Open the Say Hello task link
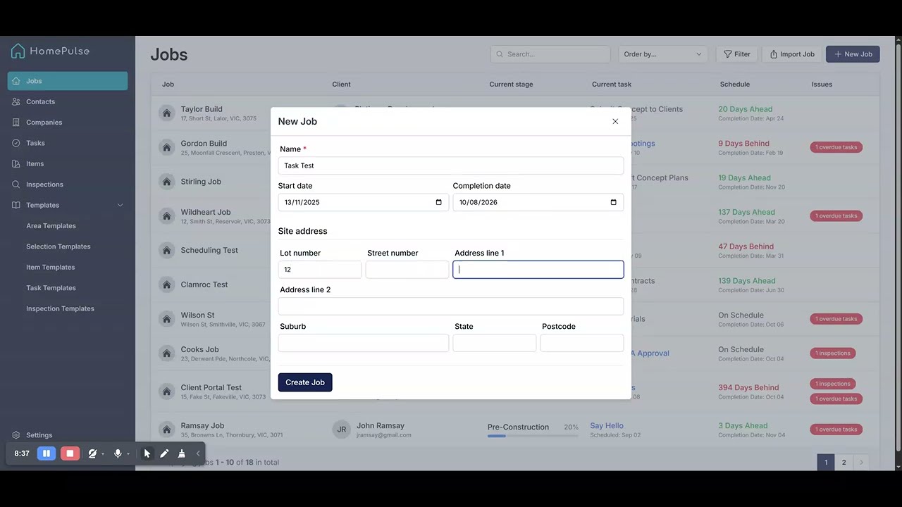The width and height of the screenshot is (902, 507). click(x=607, y=425)
